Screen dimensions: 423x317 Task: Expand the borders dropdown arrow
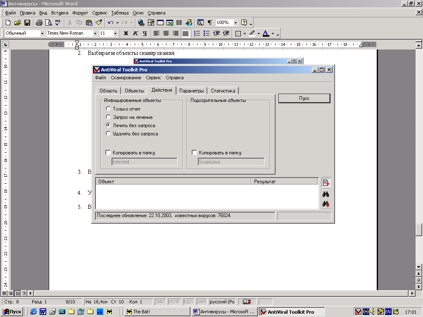pyautogui.click(x=245, y=33)
